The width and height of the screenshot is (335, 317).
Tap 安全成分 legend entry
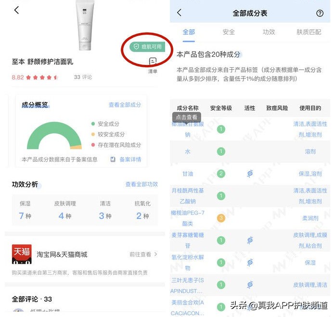pos(105,124)
